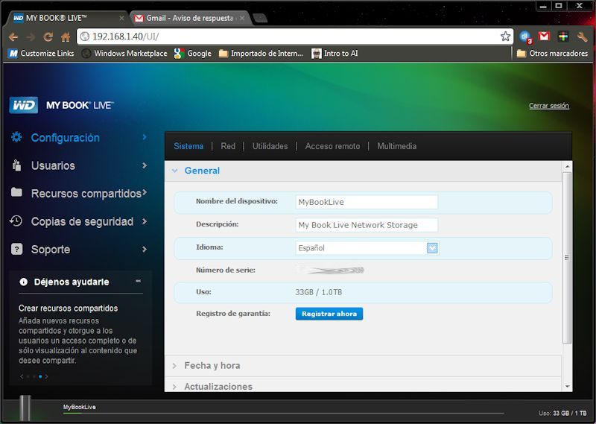This screenshot has width=596, height=424.
Task: Open the Chrome wrench menu
Action: point(582,37)
